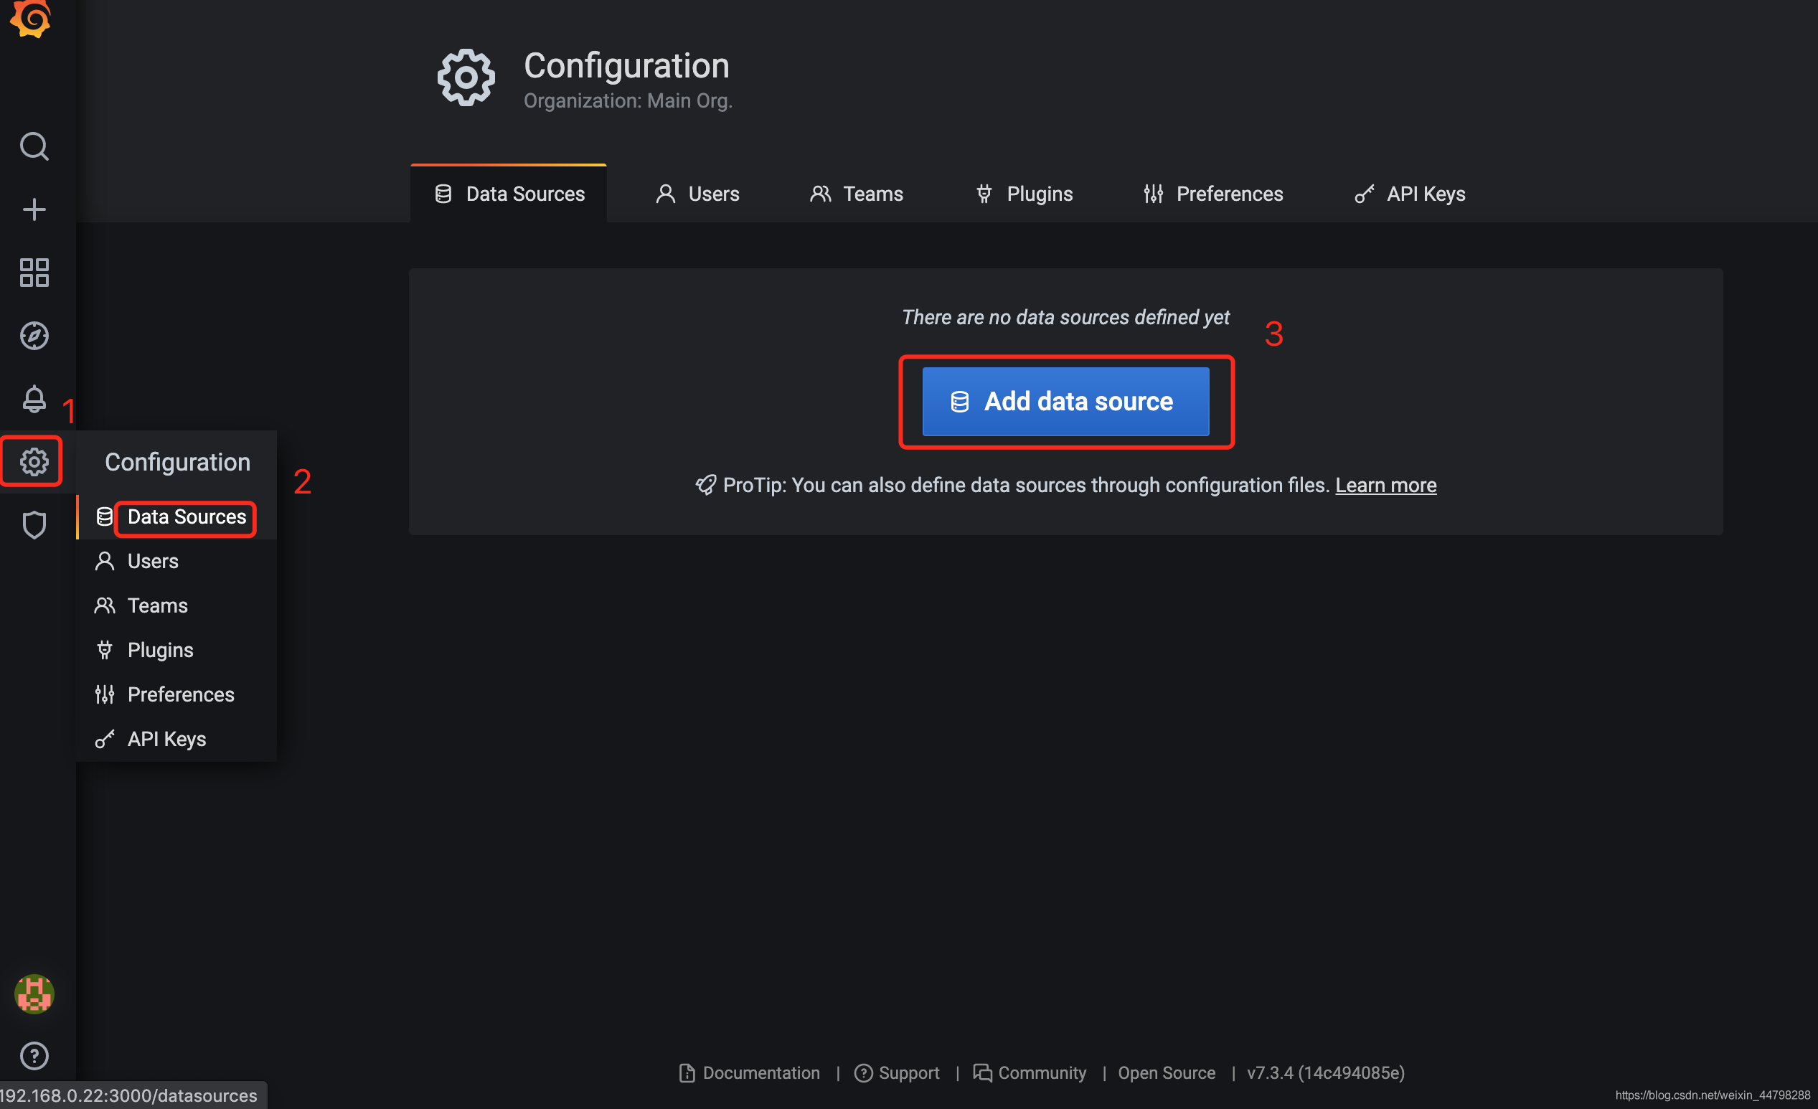
Task: Click the Add data source button
Action: [x=1065, y=402]
